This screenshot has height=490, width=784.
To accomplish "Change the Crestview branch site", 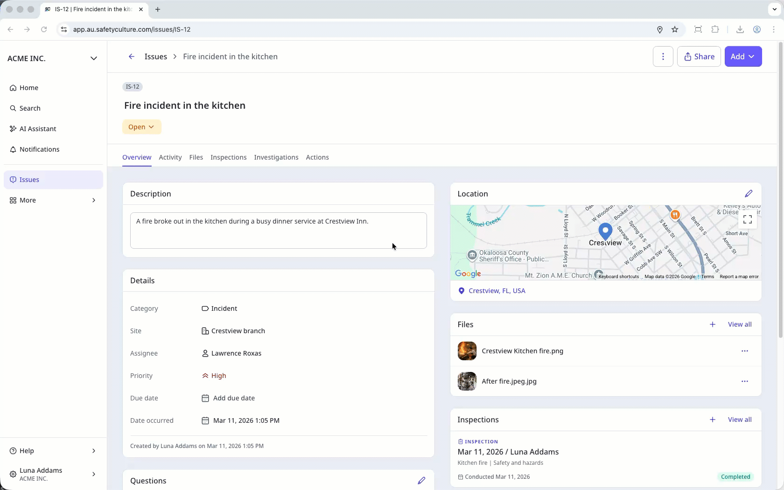I will 233,331.
